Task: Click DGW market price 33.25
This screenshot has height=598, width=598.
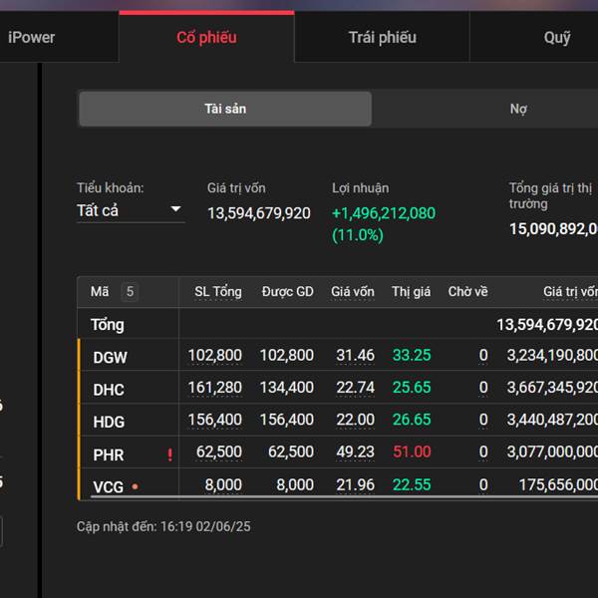Action: [412, 355]
